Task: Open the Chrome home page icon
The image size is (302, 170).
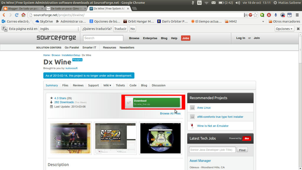Action: point(23,15)
